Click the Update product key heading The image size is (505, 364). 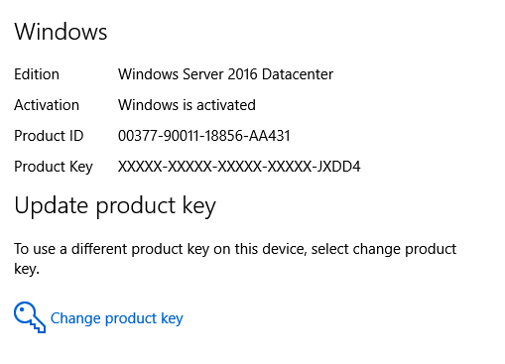(x=115, y=206)
